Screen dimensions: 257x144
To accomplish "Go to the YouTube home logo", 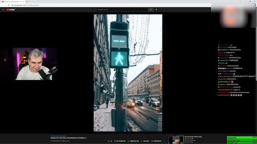I will (x=11, y=10).
